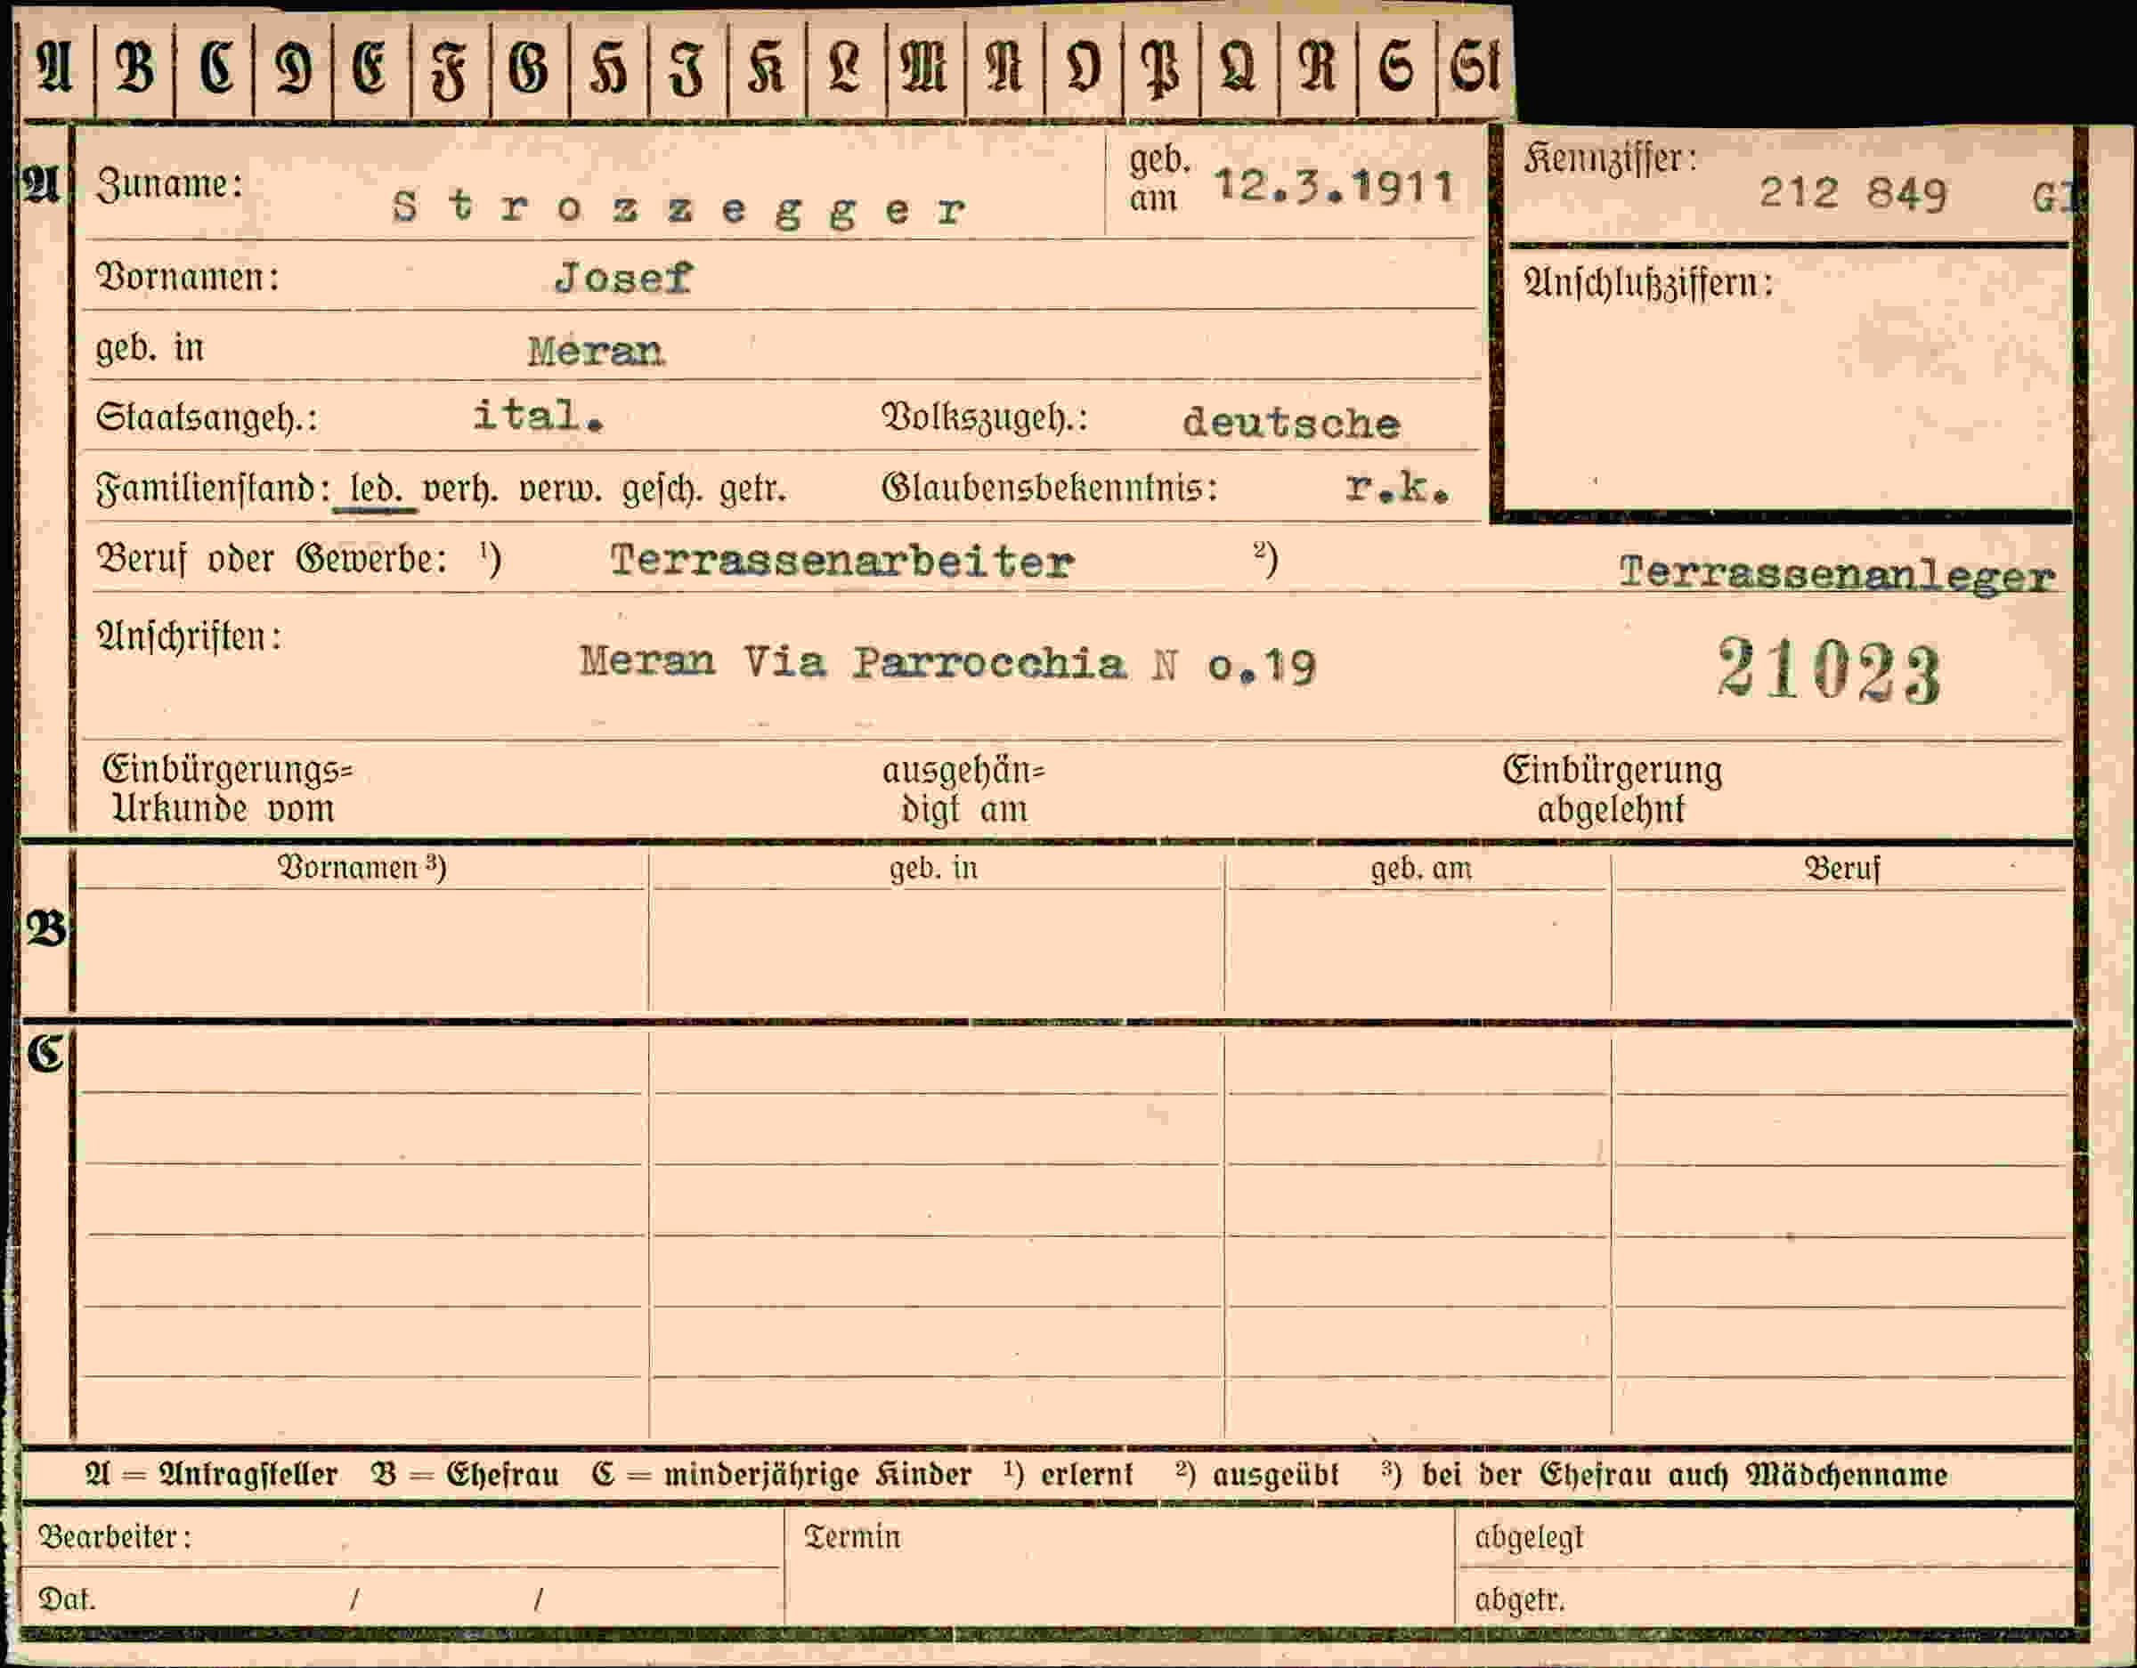Image resolution: width=2137 pixels, height=1668 pixels.
Task: Click 'Einbürgerungs-Urkunde vom' label
Action: click(227, 789)
